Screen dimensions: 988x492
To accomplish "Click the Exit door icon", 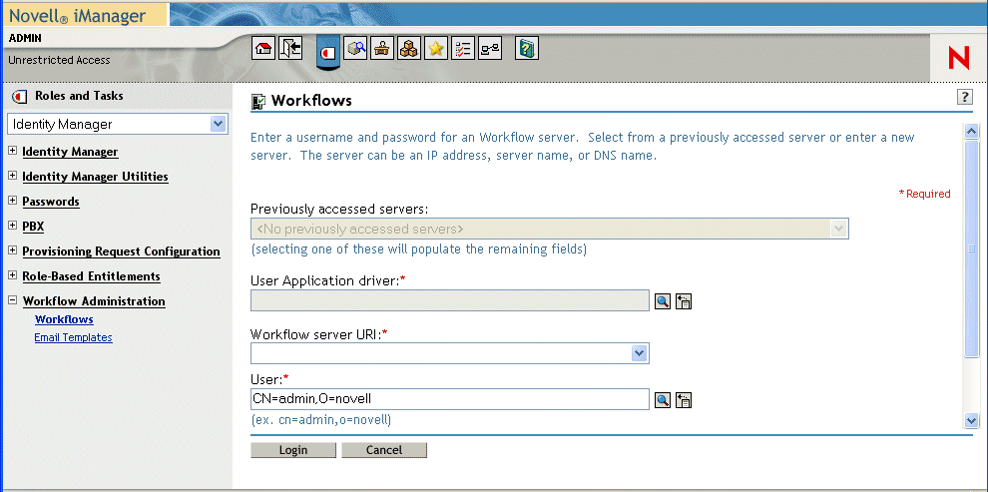I will pos(290,49).
